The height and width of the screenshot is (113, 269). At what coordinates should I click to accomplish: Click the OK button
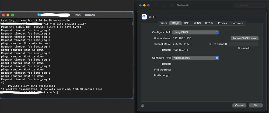(x=256, y=105)
